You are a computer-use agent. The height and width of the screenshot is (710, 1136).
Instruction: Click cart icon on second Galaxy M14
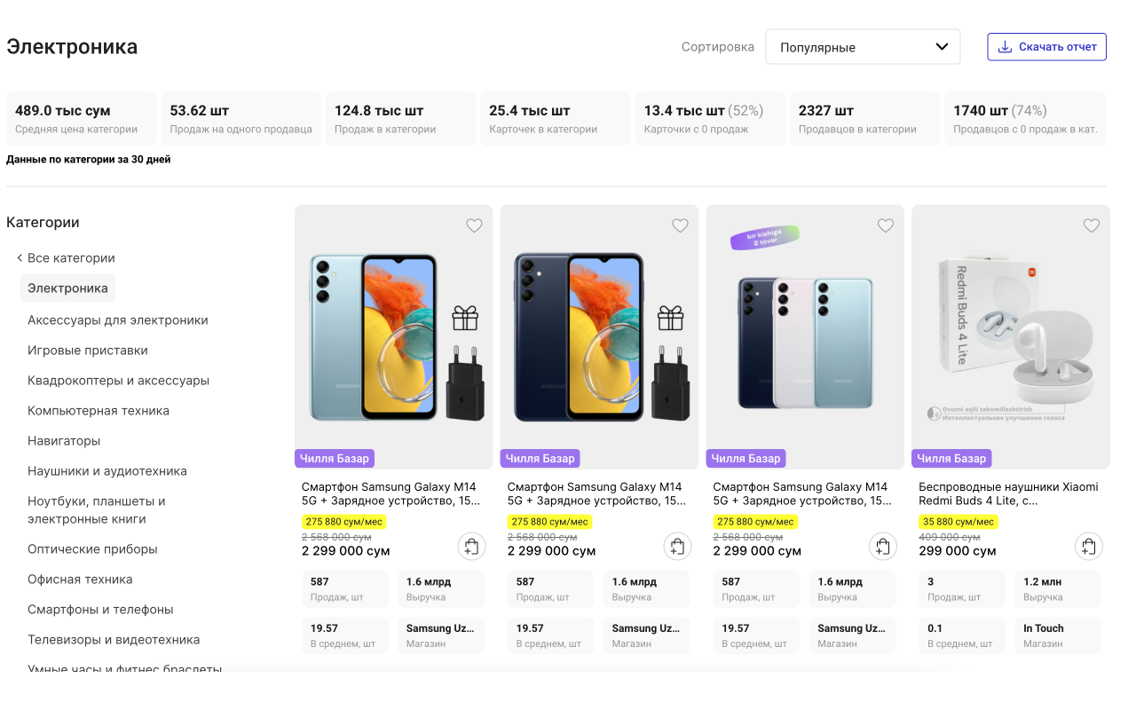point(677,547)
